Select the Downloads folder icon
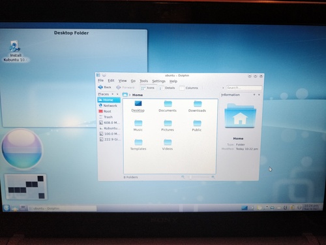This screenshot has width=326, height=245. (x=197, y=106)
